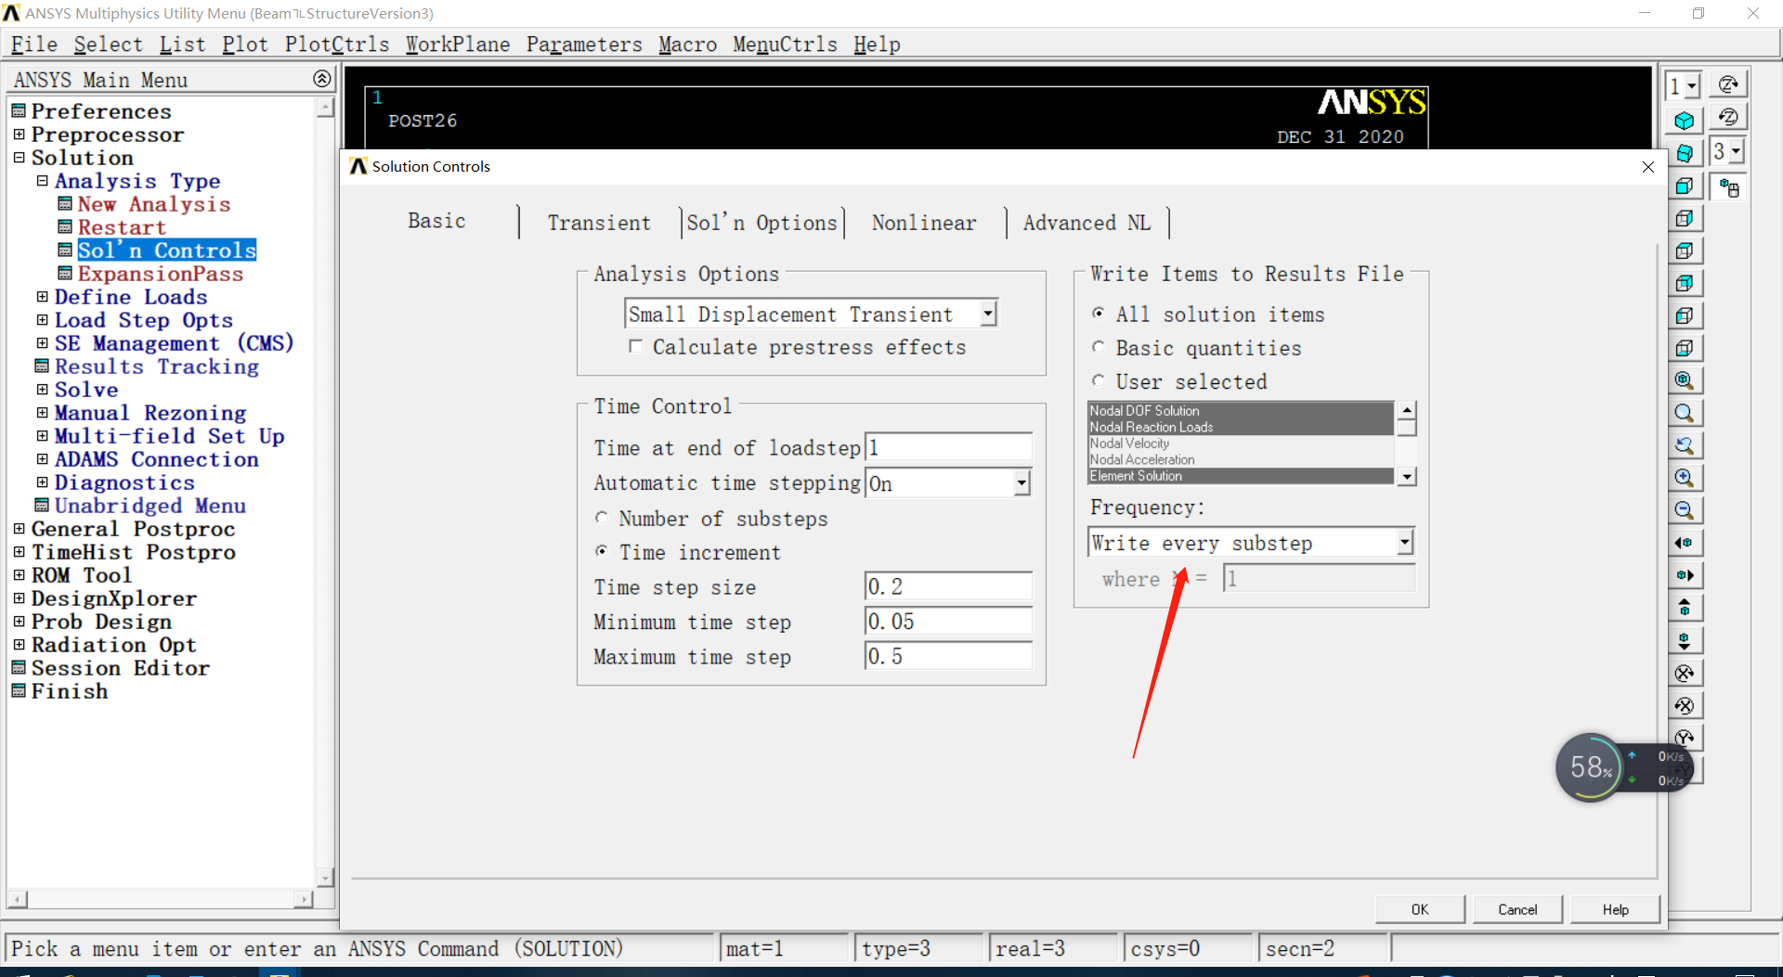Open the rotation increment dropdown
Image resolution: width=1783 pixels, height=977 pixels.
tap(1736, 151)
